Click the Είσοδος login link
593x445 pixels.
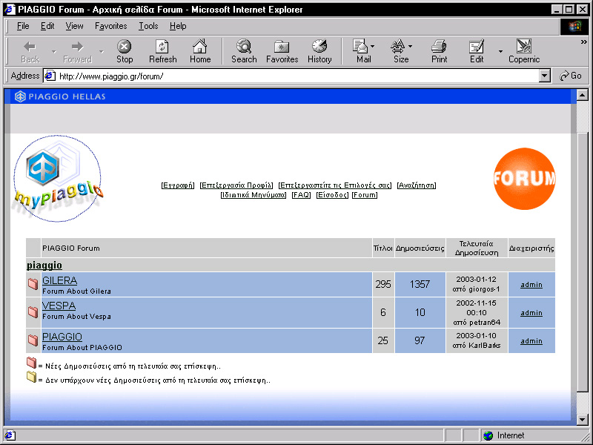(x=332, y=195)
